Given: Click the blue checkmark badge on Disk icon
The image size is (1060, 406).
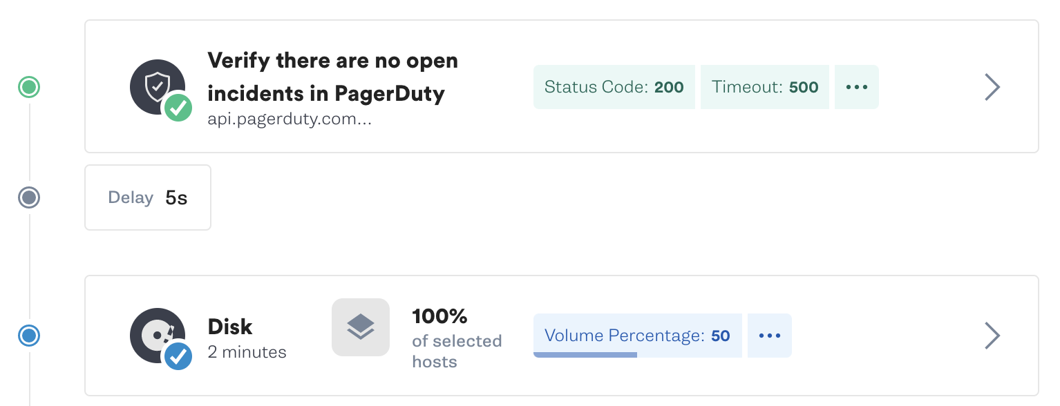Looking at the screenshot, I should [178, 356].
